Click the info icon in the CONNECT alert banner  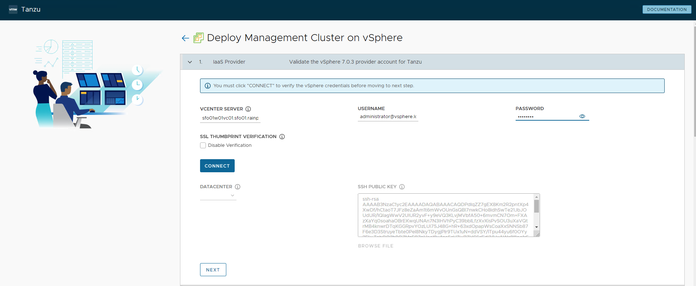[208, 86]
